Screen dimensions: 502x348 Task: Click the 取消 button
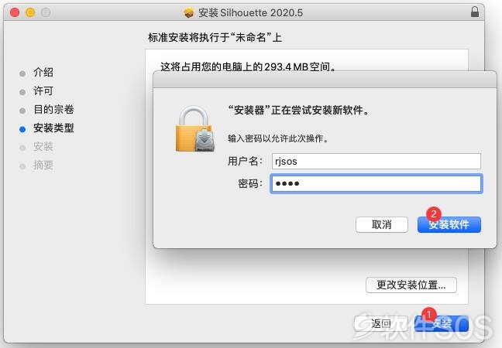382,224
